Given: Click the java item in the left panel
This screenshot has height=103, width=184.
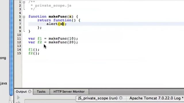Looking at the screenshot, I should click(3, 83).
